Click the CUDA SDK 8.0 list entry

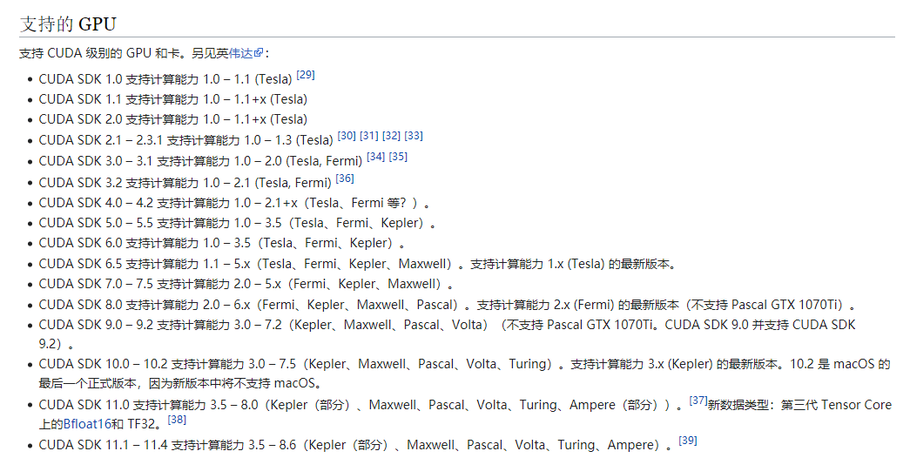(447, 306)
